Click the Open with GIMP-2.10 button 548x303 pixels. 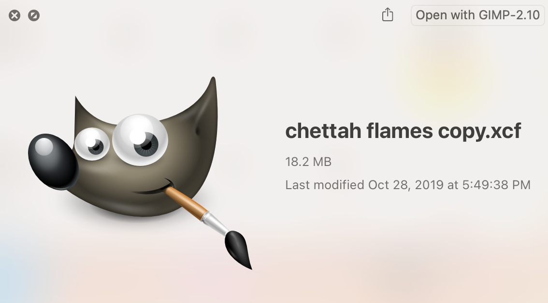click(x=477, y=15)
